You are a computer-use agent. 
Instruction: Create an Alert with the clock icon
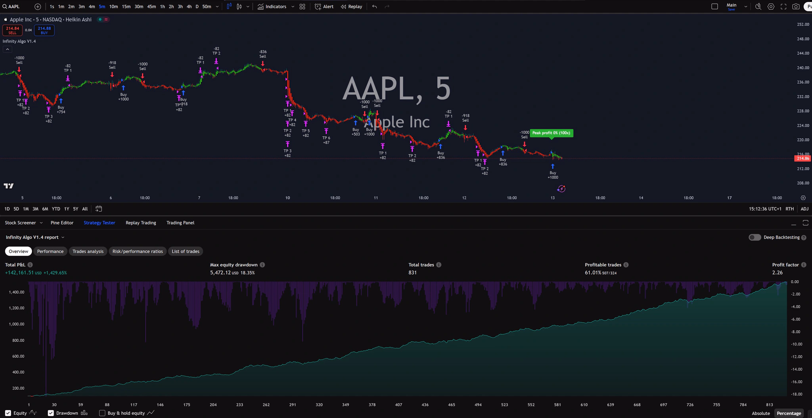[324, 6]
